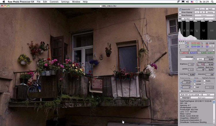The height and width of the screenshot is (126, 216).
Task: Click the Exposure value field
Action: tap(209, 59)
